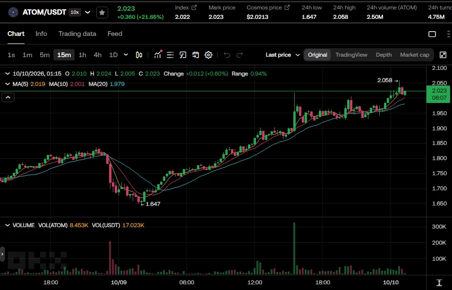Open the Chart tab

click(16, 34)
